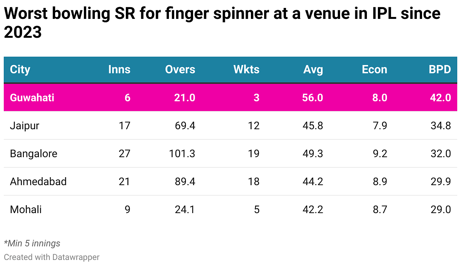Screen dimensions: 461x266
Task: Click the City column header
Action: click(20, 70)
